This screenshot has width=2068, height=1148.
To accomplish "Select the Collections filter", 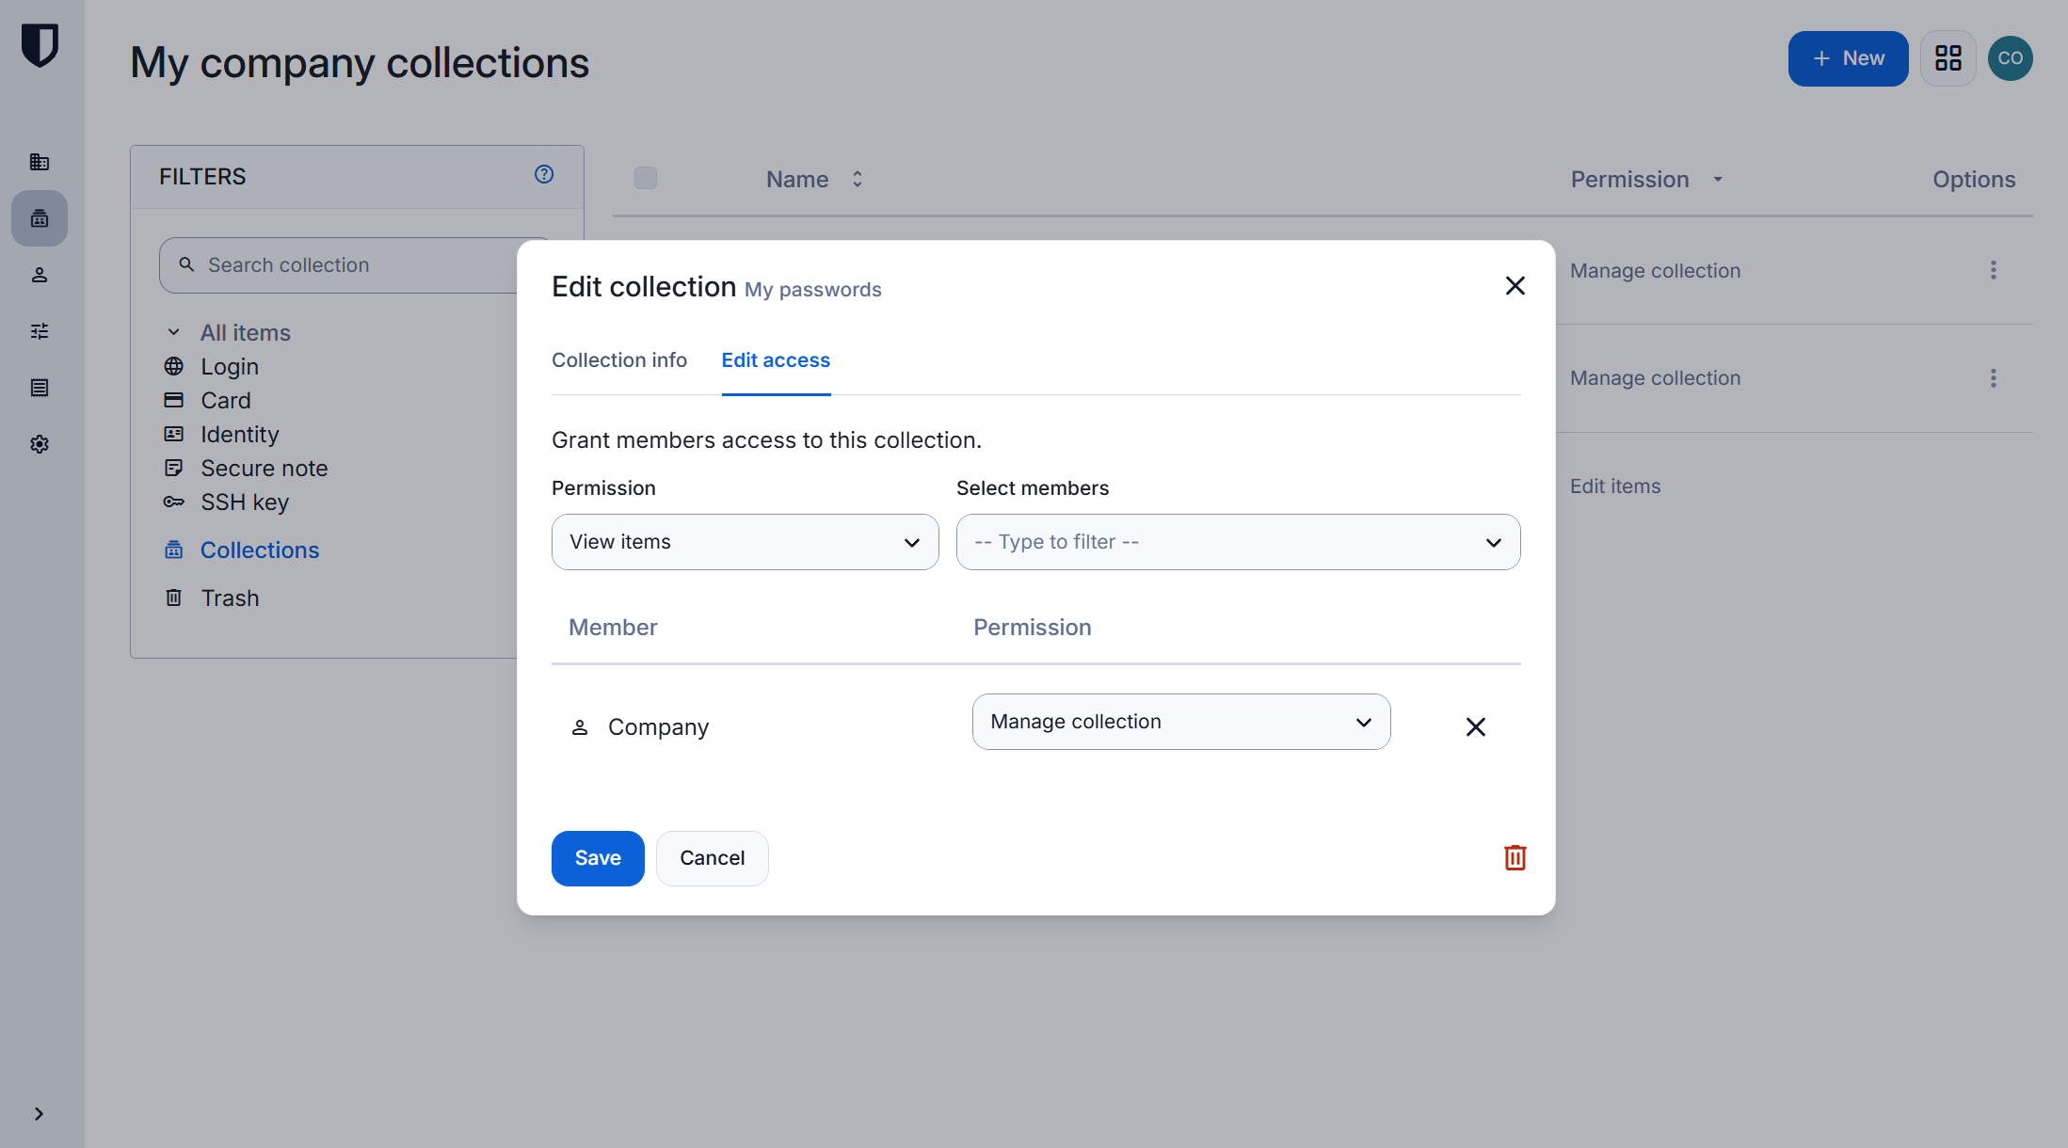I will tap(259, 550).
